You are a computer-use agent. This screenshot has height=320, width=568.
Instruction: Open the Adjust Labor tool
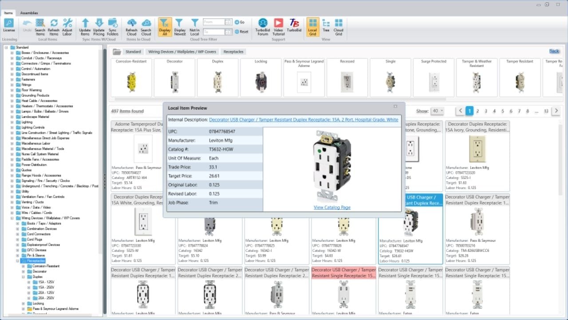pyautogui.click(x=67, y=27)
